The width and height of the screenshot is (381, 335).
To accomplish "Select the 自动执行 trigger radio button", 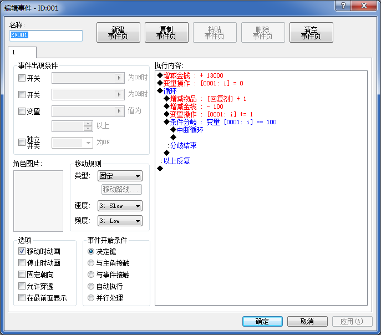I will click(90, 286).
